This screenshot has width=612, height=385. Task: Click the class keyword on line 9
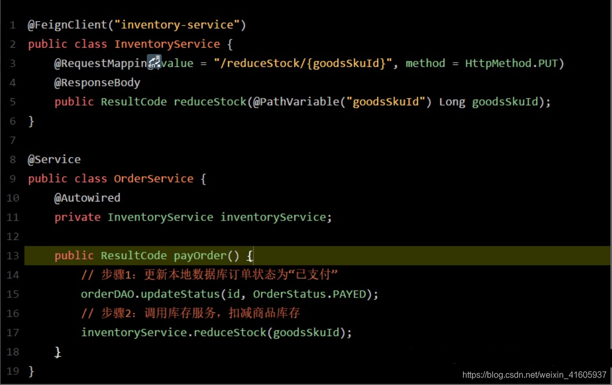pyautogui.click(x=91, y=179)
